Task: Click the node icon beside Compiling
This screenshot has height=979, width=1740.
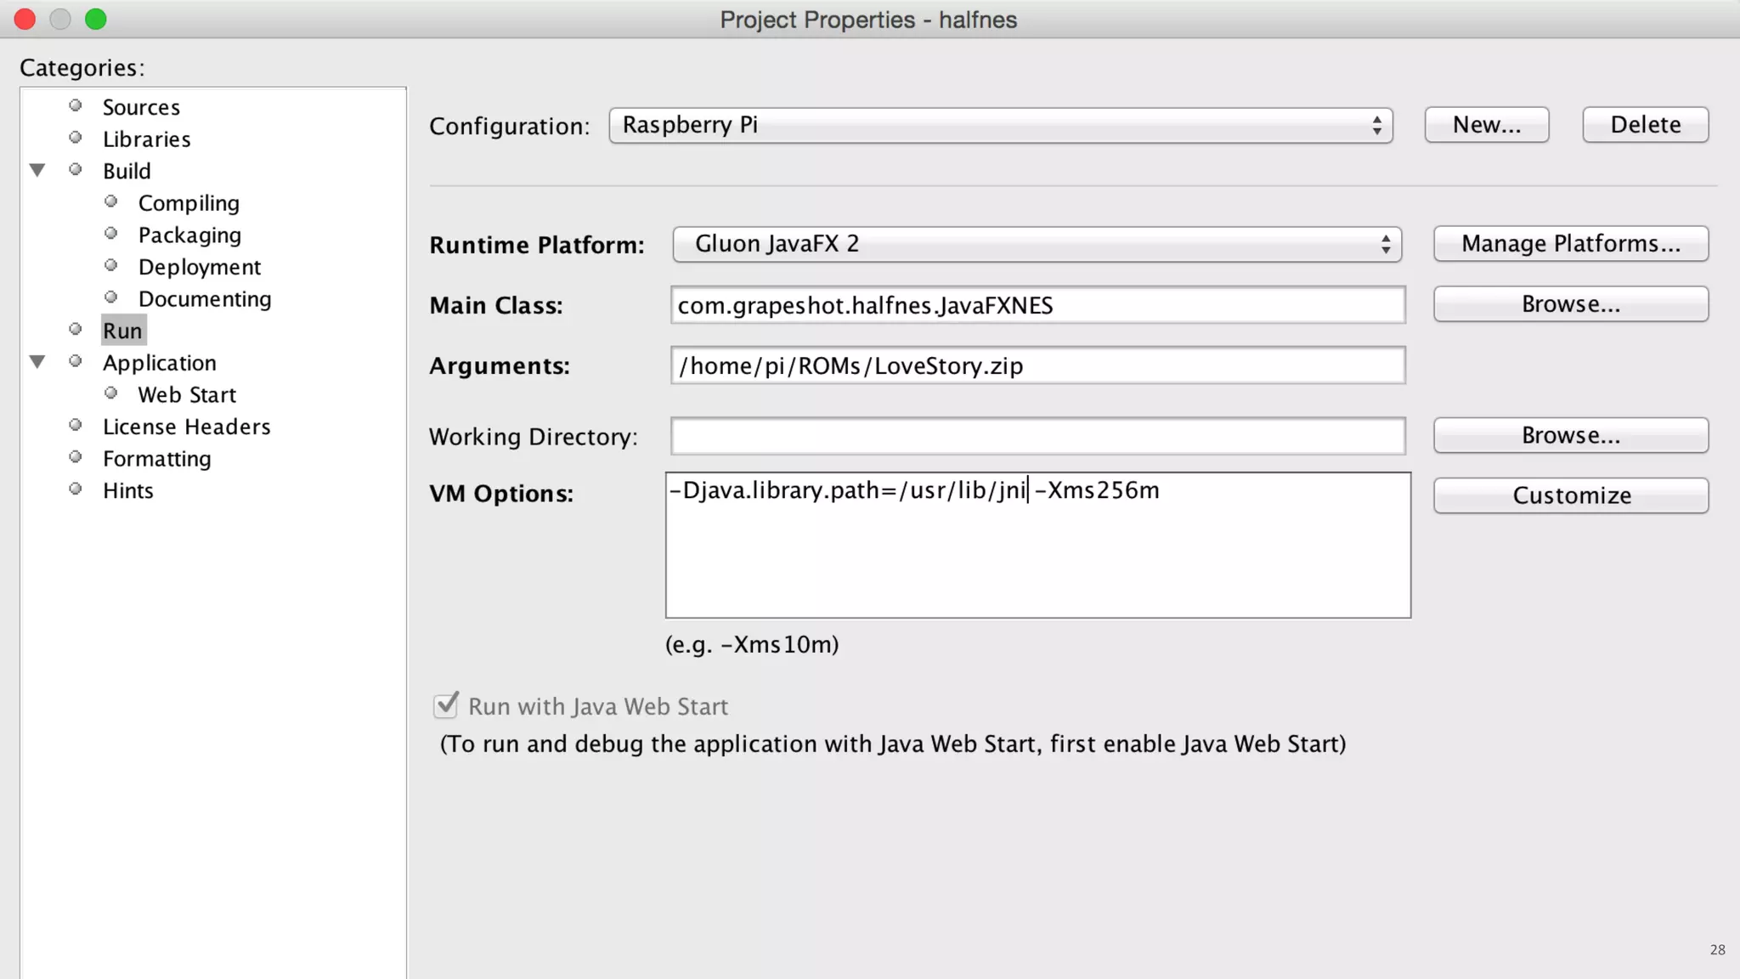Action: pyautogui.click(x=111, y=201)
